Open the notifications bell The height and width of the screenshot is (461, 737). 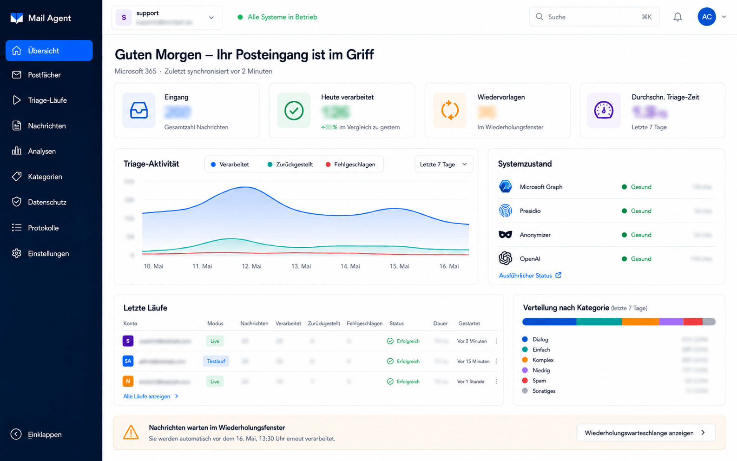tap(678, 17)
